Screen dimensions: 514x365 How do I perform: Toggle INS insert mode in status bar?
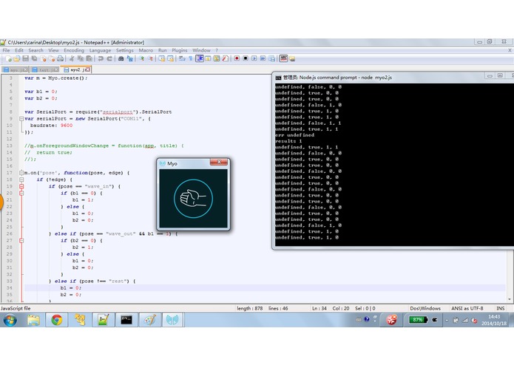pos(500,308)
